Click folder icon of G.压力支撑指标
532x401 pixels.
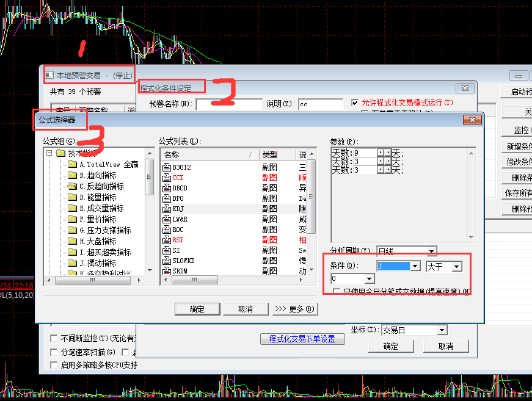(x=72, y=230)
